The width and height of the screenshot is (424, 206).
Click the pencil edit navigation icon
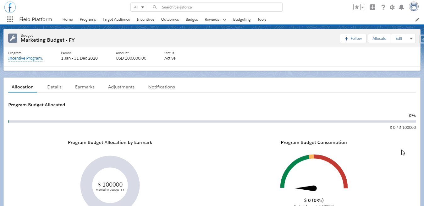click(417, 19)
